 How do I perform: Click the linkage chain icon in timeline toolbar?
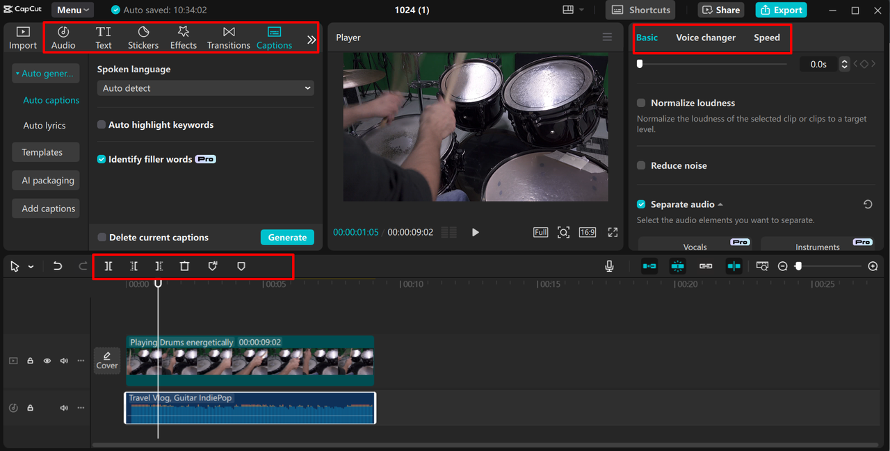706,266
